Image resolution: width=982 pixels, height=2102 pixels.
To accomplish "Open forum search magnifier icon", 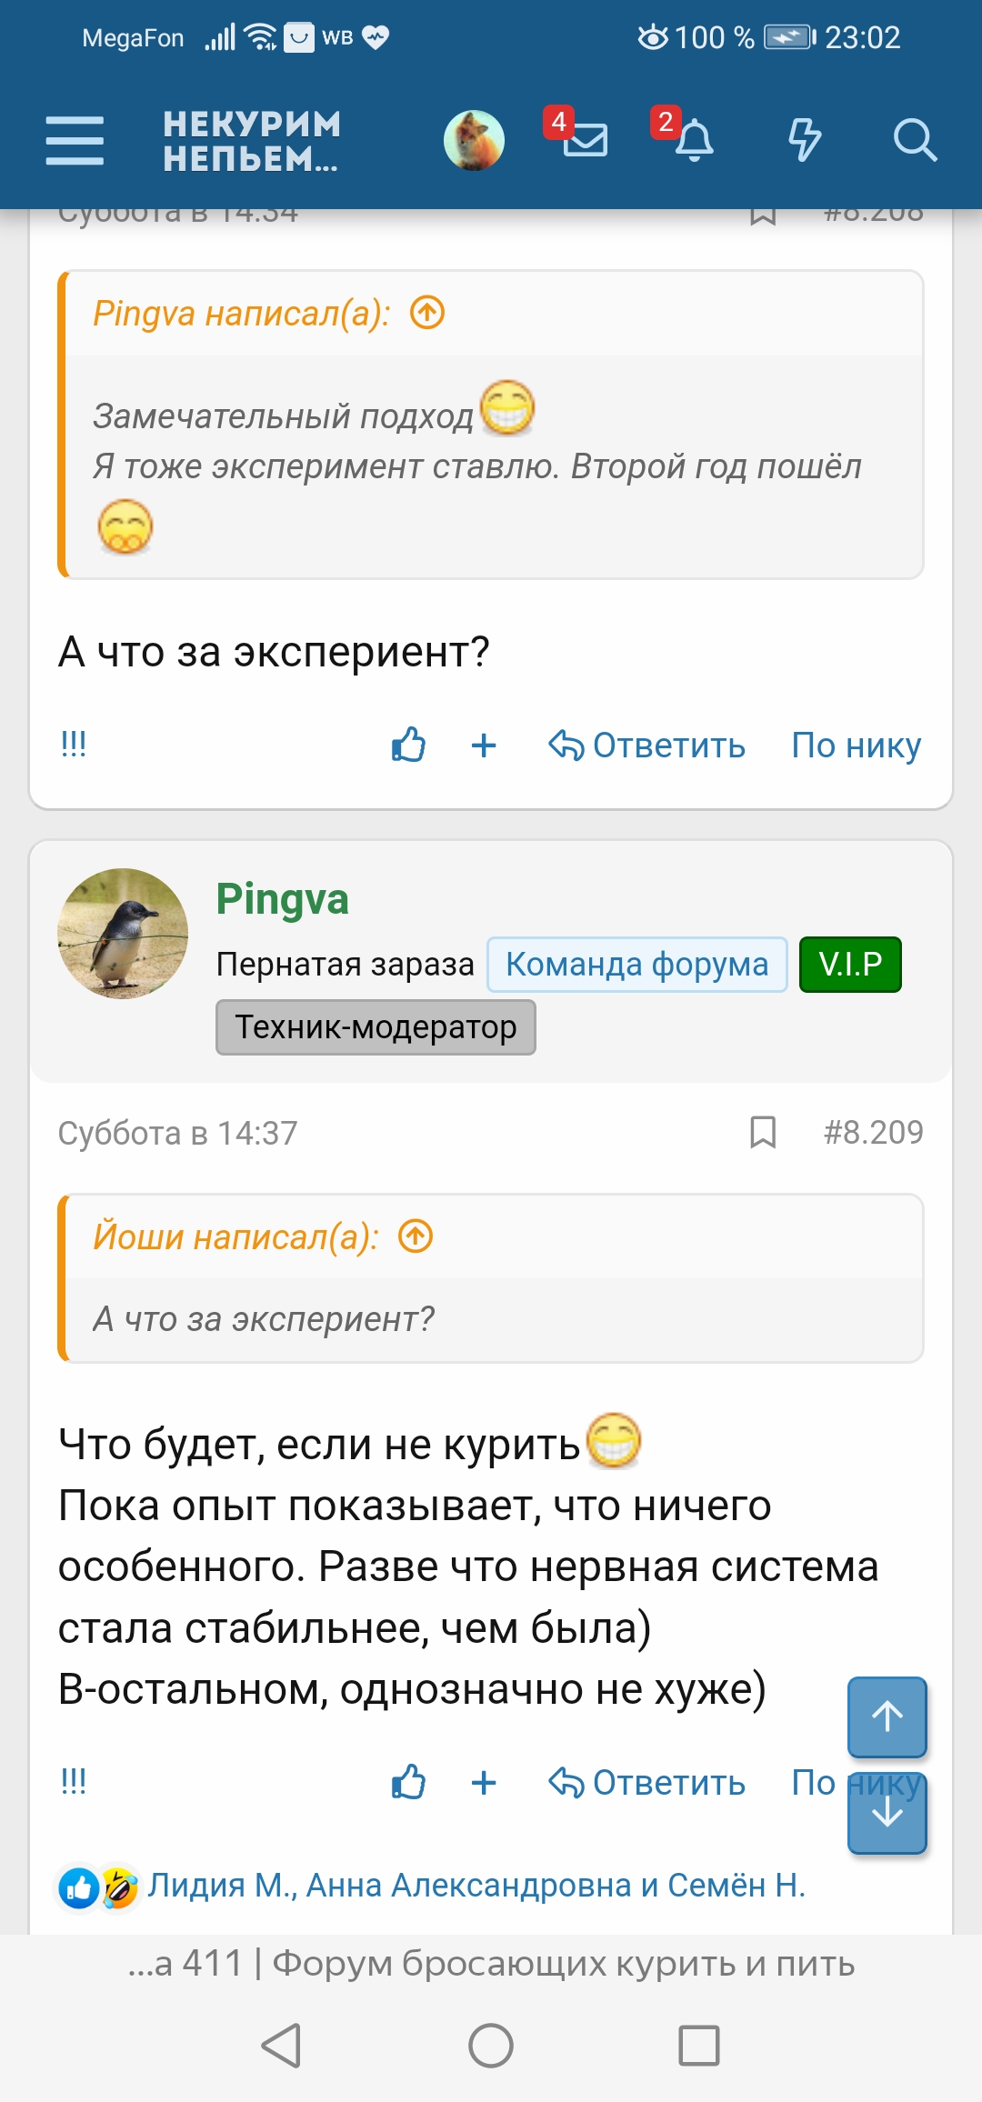I will click(x=914, y=141).
